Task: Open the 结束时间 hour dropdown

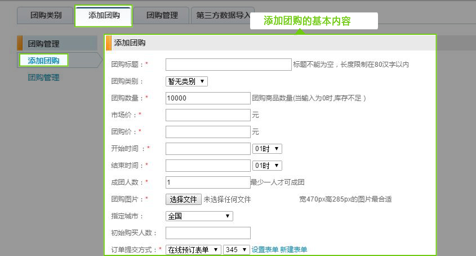Action: [x=267, y=166]
